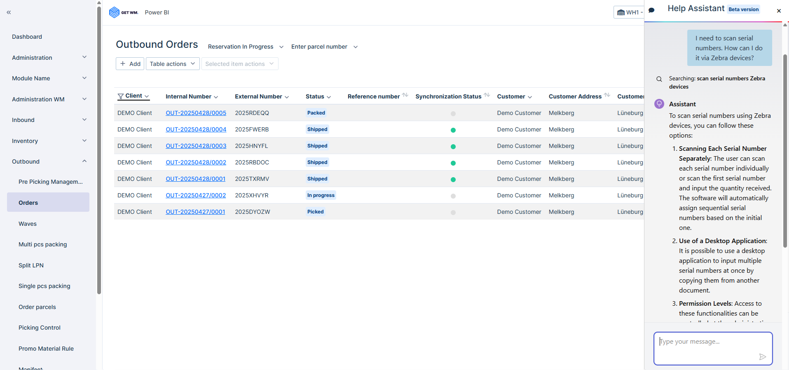789x370 pixels.
Task: Open order OUT-20250427/0001
Action: pos(195,212)
